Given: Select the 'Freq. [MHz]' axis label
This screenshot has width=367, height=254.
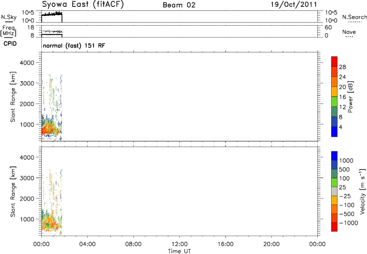Looking at the screenshot, I should [9, 31].
